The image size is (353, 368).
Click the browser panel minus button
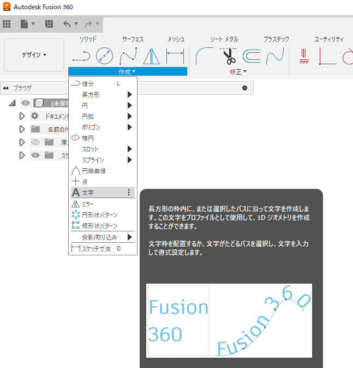[244, 88]
